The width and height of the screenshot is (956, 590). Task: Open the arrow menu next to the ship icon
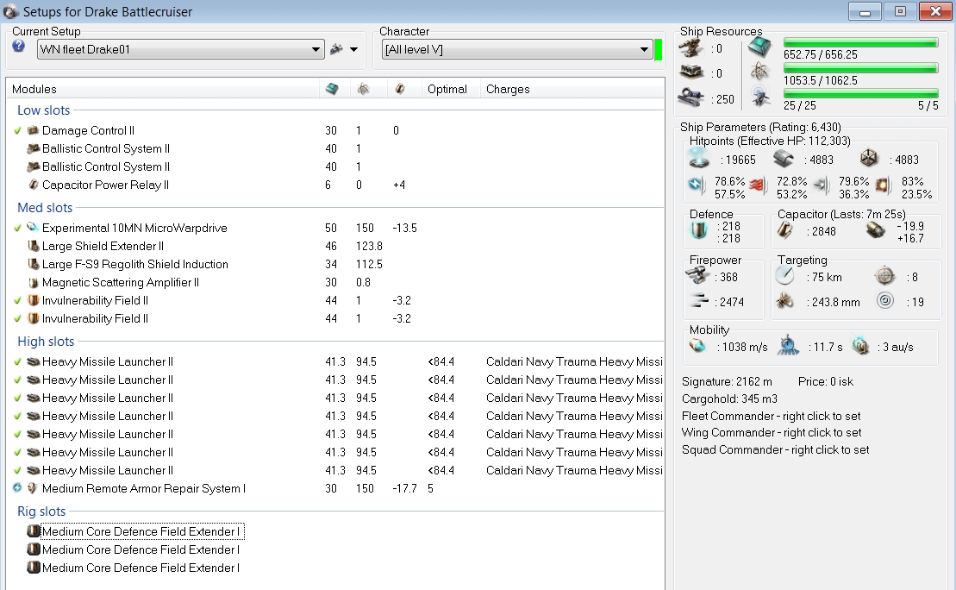point(353,49)
